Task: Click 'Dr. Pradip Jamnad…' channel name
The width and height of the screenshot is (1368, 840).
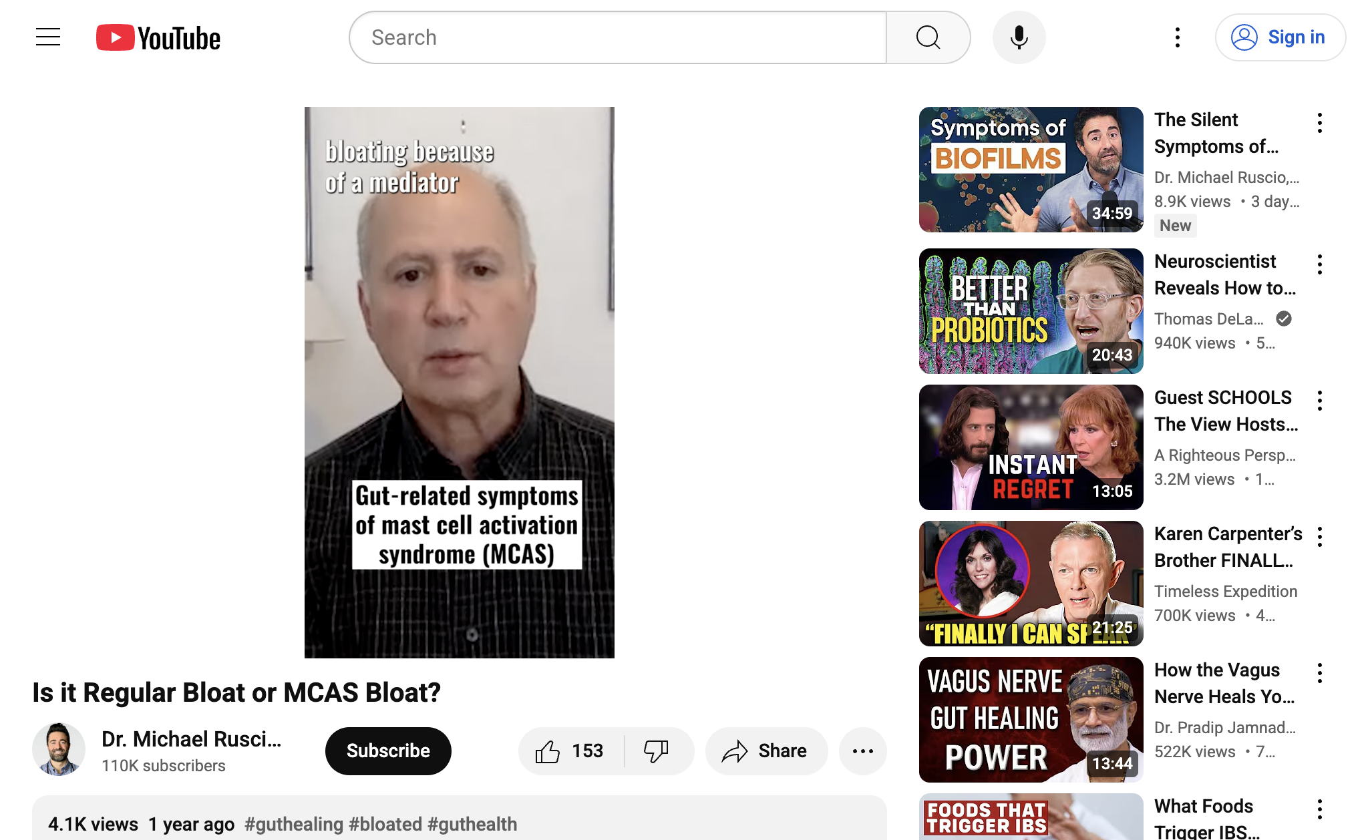Action: pos(1225,727)
